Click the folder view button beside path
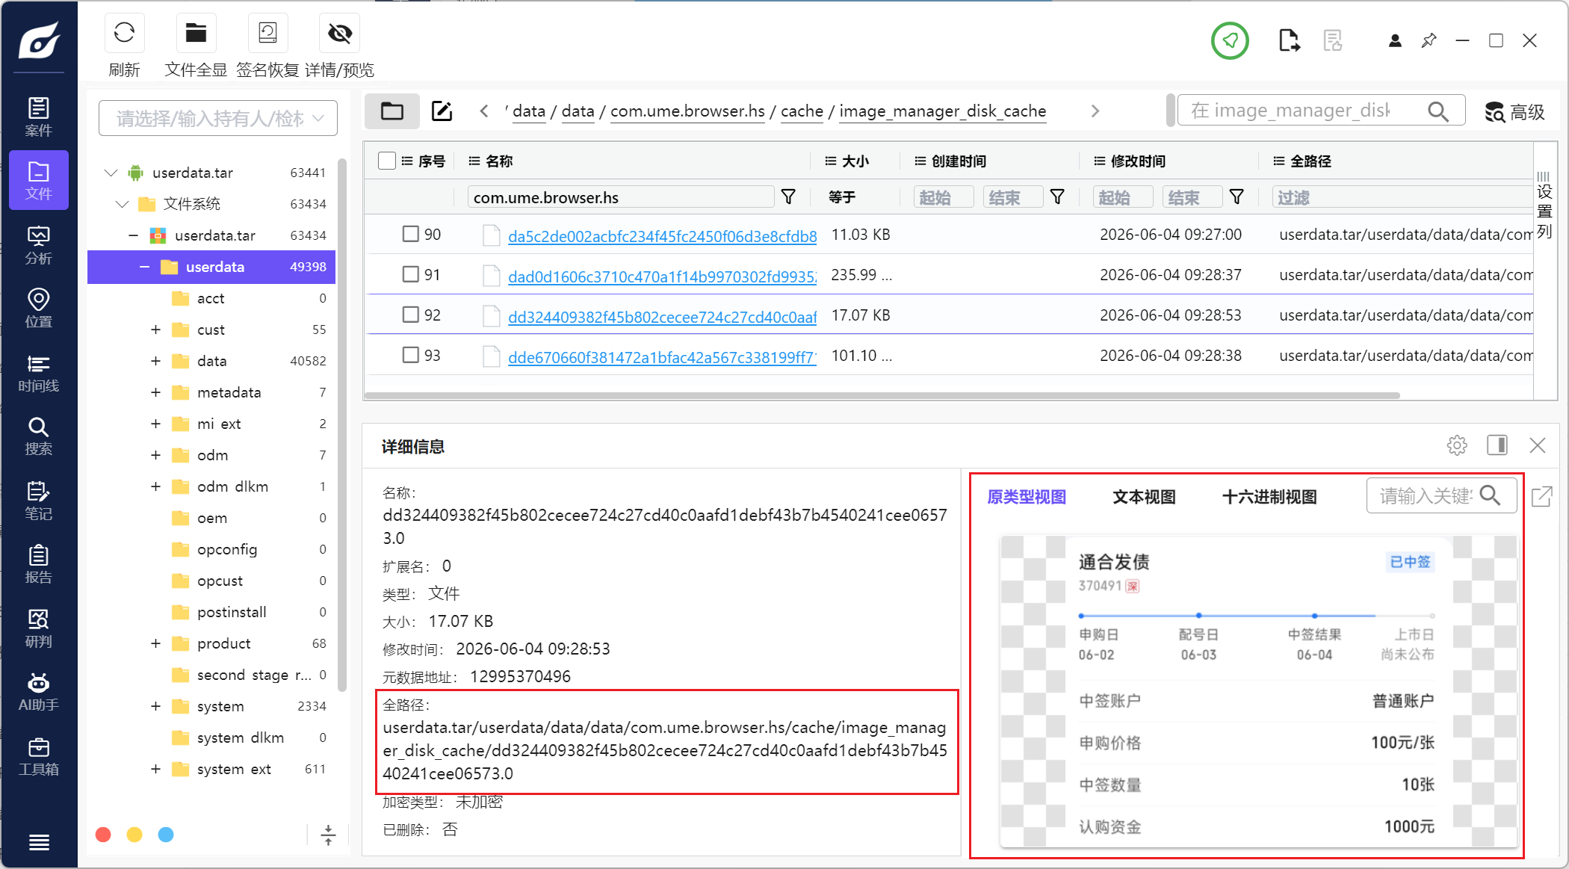The image size is (1569, 869). click(x=392, y=111)
